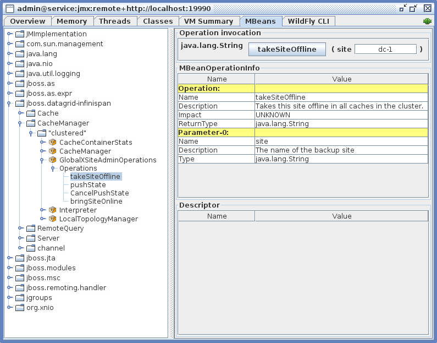
Task: Click the Server folder icon
Action: coord(31,238)
